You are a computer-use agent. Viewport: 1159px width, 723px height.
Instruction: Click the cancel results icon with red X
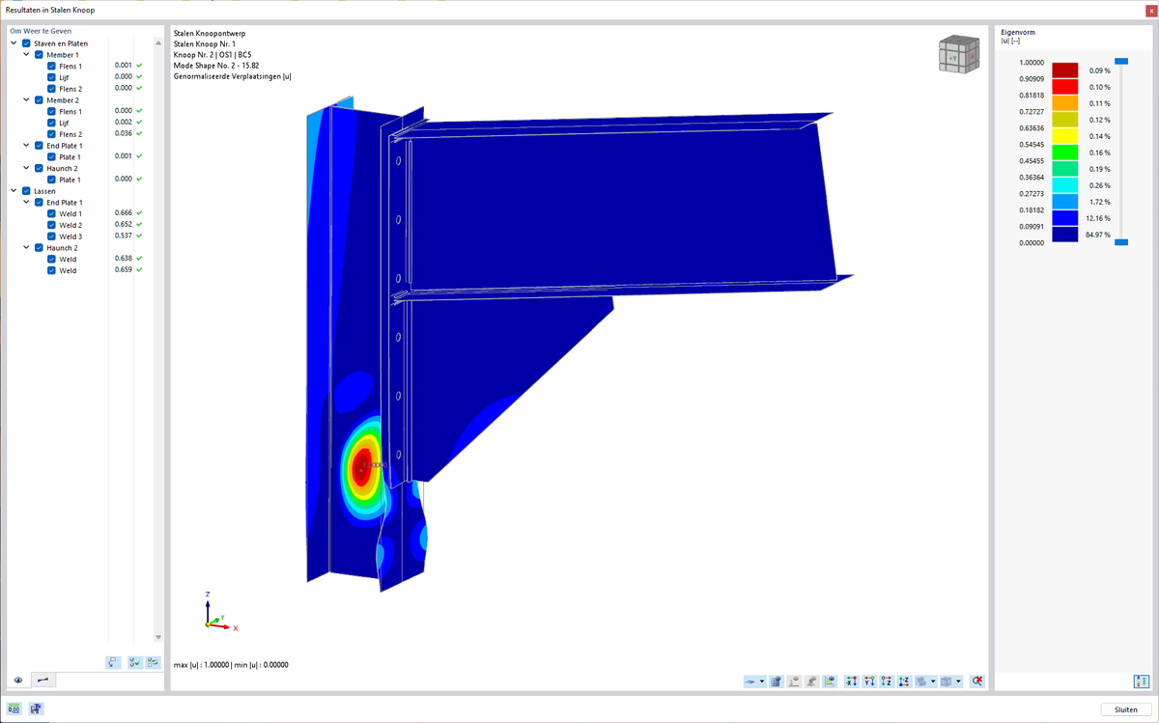click(x=975, y=681)
